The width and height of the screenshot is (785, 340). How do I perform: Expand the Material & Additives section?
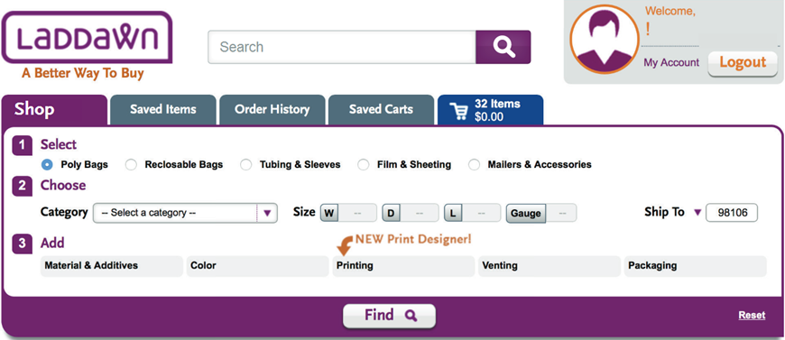[x=112, y=266]
